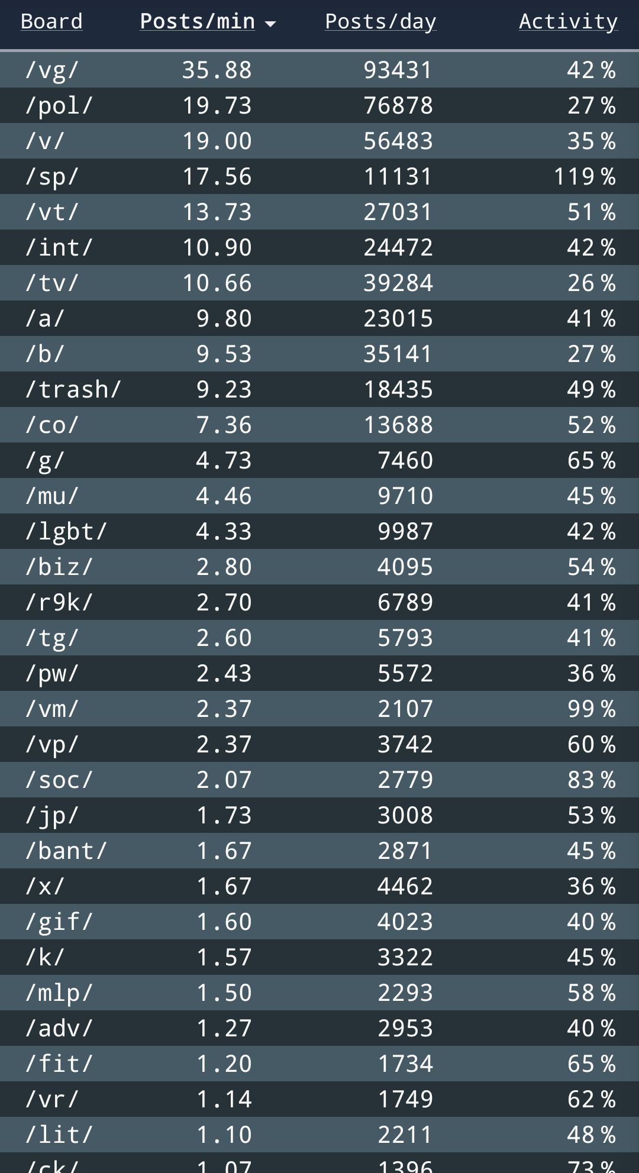639x1173 pixels.
Task: Click the /mlp/ board name
Action: click(x=59, y=993)
